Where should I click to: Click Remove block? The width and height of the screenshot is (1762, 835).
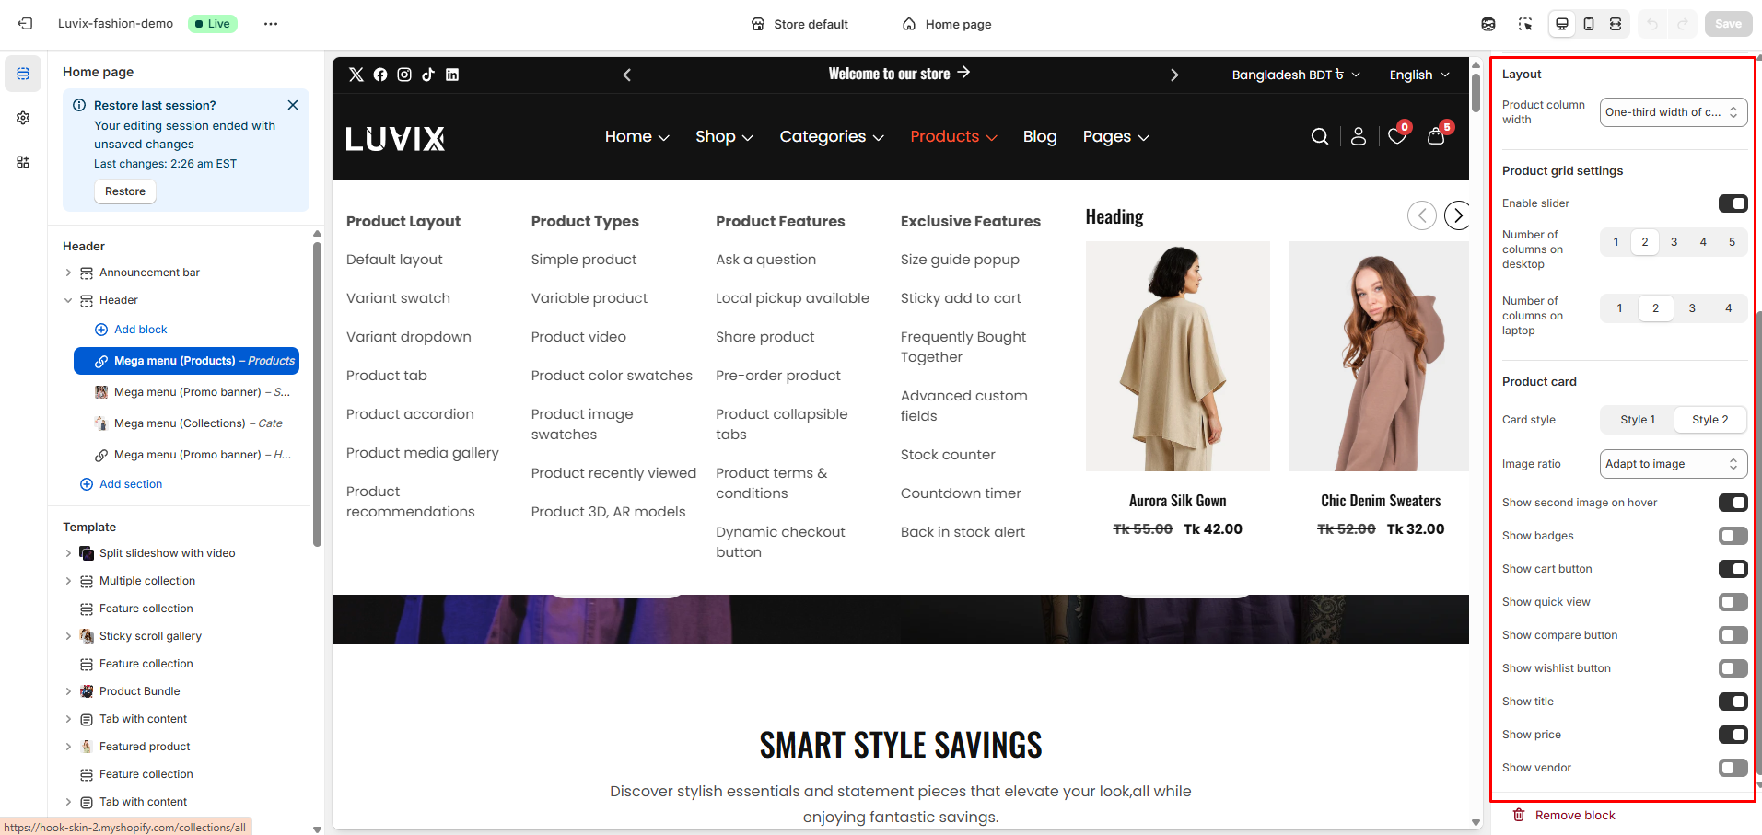1574,816
